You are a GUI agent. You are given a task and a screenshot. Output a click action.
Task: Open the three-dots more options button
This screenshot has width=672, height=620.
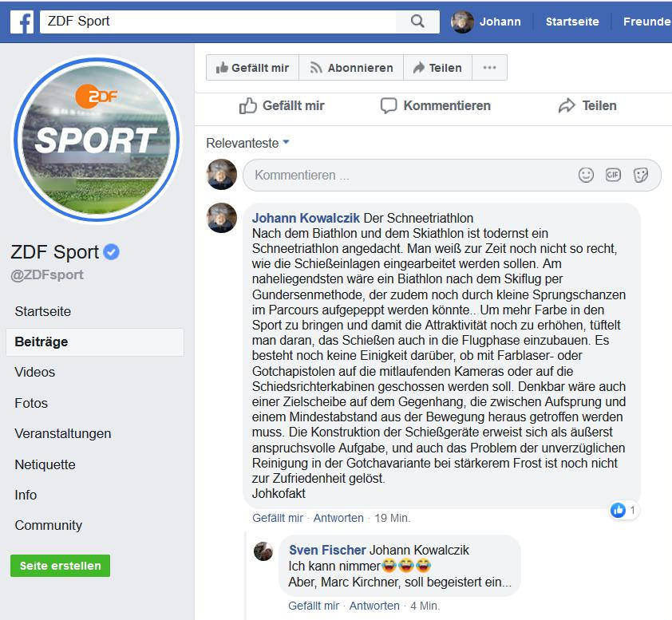coord(489,68)
